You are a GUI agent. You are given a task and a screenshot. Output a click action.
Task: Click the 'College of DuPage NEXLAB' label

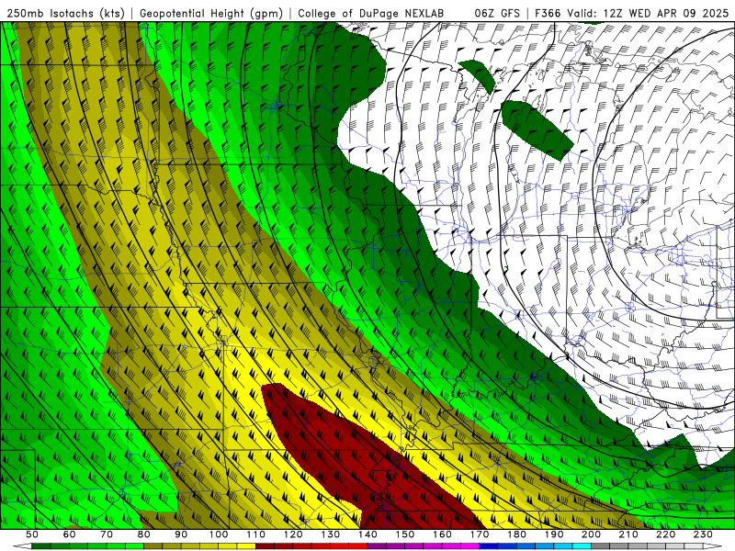coord(370,13)
